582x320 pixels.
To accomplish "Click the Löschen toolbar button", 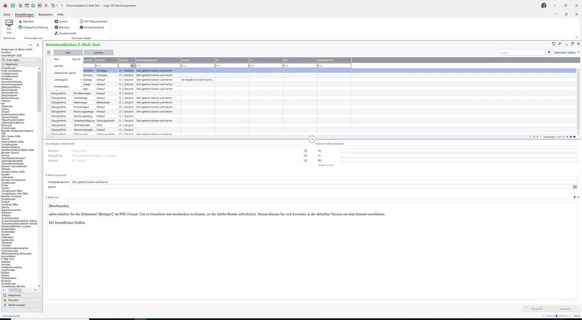I will (98, 52).
